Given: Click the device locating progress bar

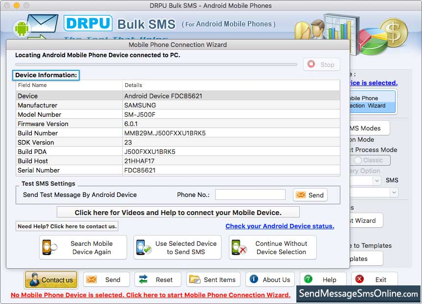Looking at the screenshot, I should pyautogui.click(x=156, y=65).
